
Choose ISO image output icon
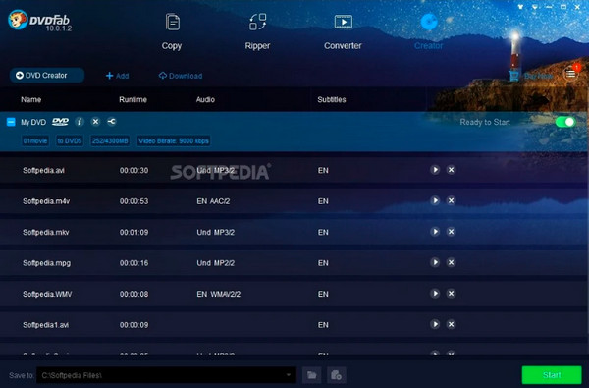click(336, 375)
